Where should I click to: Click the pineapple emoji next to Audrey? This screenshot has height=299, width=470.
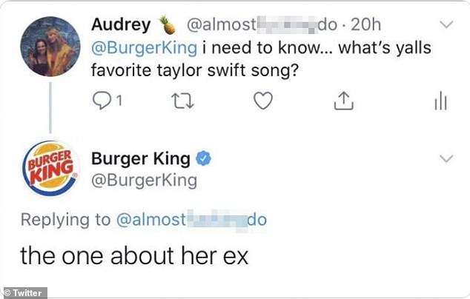click(167, 26)
